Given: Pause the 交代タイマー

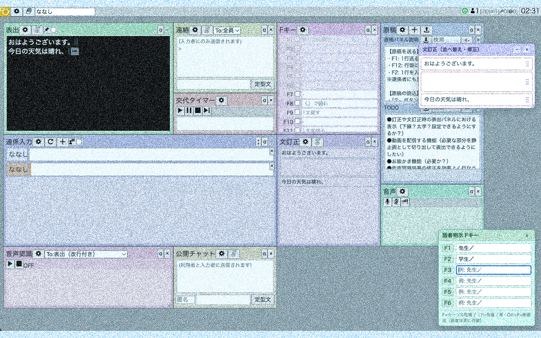Looking at the screenshot, I should [189, 111].
